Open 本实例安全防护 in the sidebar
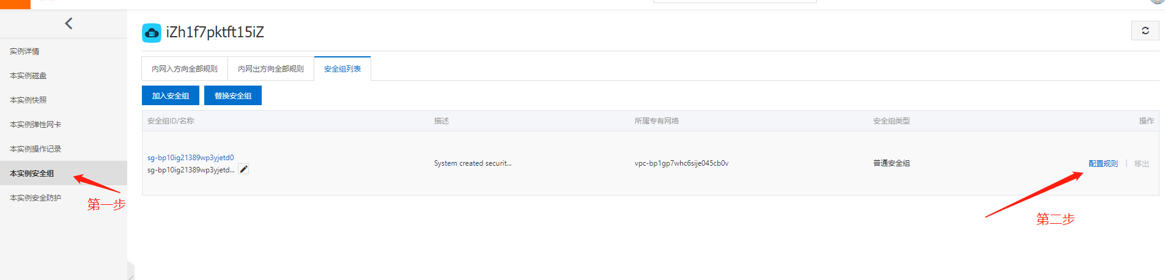The width and height of the screenshot is (1165, 280). [35, 198]
